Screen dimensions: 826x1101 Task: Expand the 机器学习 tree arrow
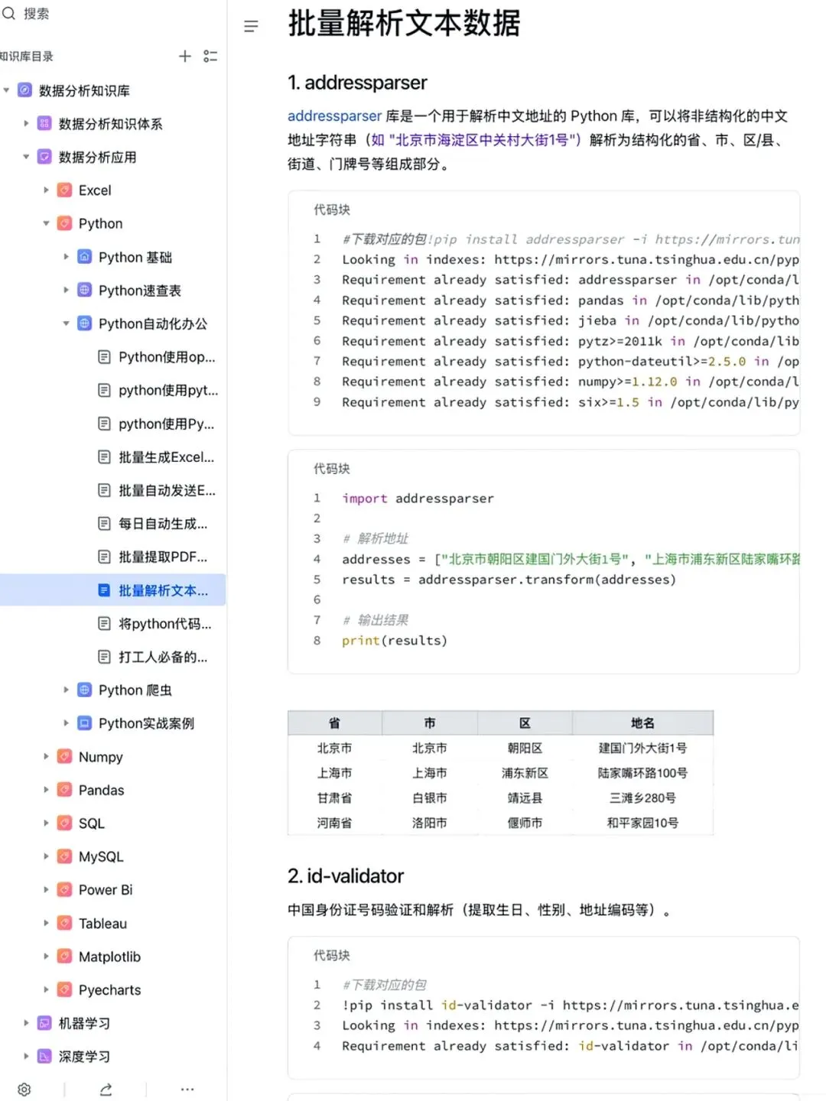click(26, 1023)
